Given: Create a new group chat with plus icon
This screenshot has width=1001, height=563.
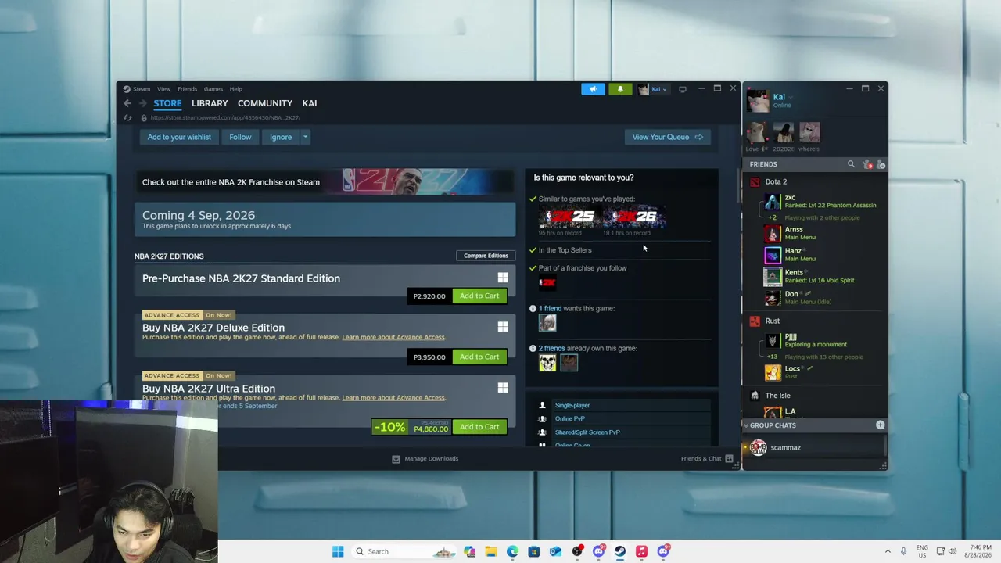Looking at the screenshot, I should tap(881, 425).
